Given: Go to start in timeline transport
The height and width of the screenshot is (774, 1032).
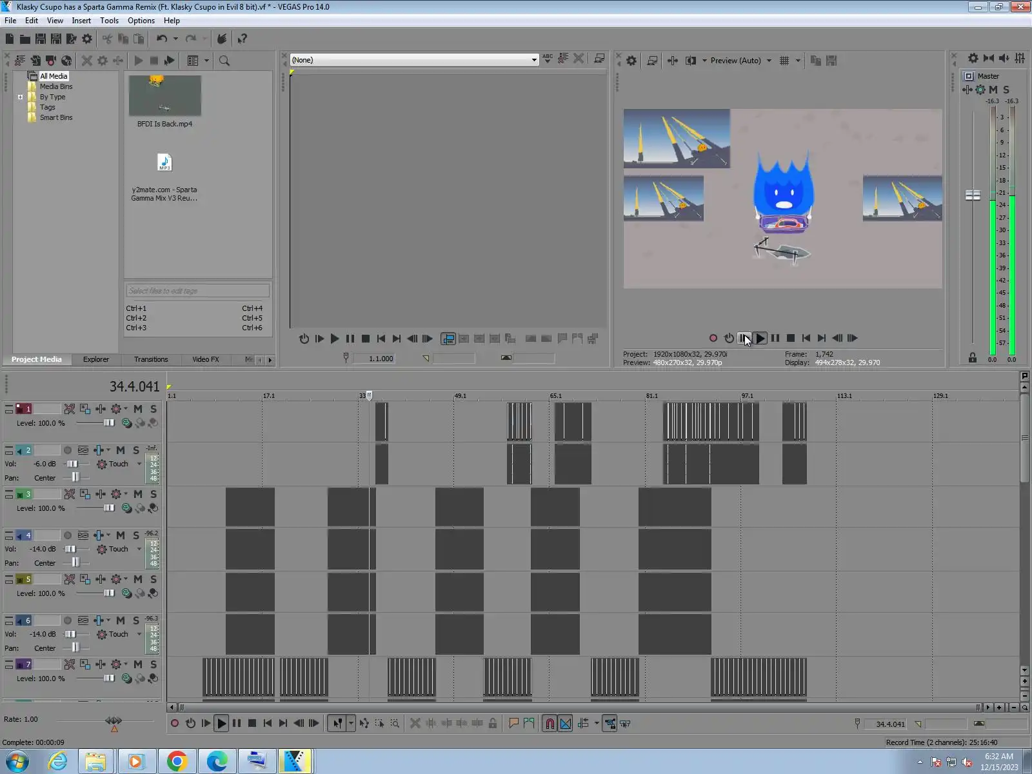Looking at the screenshot, I should pos(268,724).
